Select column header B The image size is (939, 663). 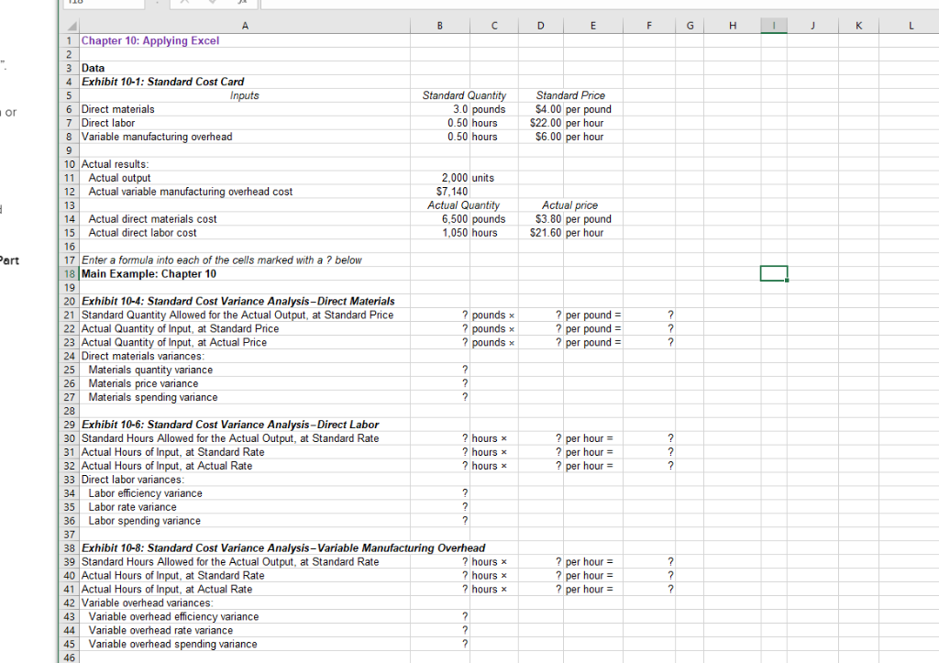tap(439, 27)
